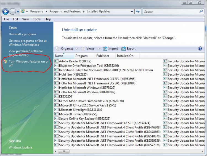The height and width of the screenshot is (156, 207).
Task: Click the Installed Updates breadcrumb
Action: (x=98, y=12)
